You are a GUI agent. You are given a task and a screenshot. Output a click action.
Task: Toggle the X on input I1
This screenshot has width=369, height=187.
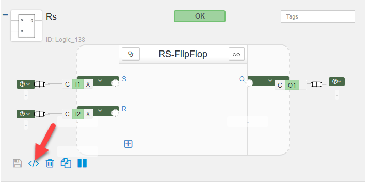[88, 84]
